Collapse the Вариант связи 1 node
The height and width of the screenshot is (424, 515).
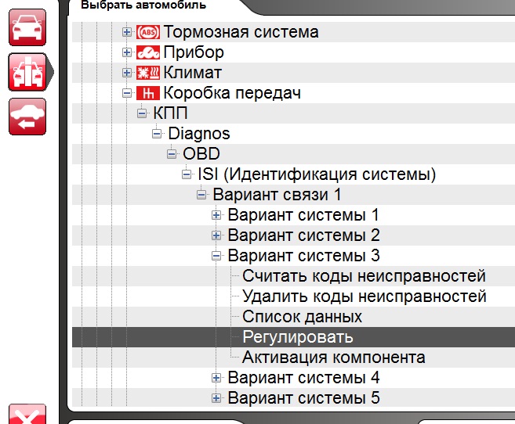tap(201, 195)
